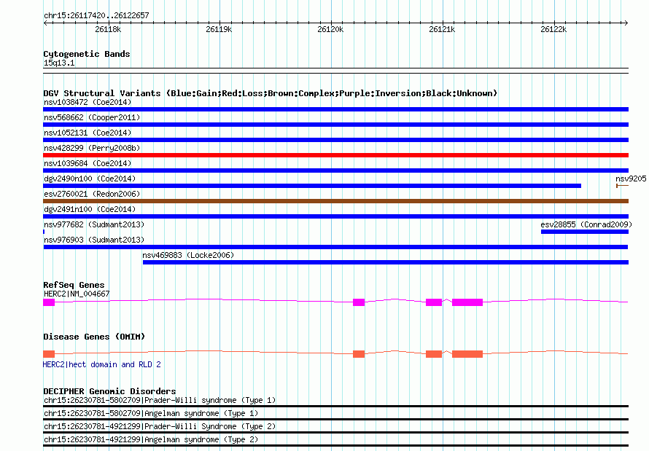
Task: Click the 15q13.1 band label
Action: pyautogui.click(x=59, y=63)
